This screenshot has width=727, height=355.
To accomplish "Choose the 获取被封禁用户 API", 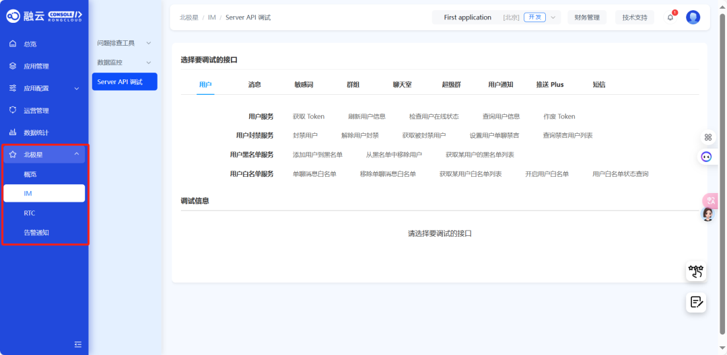I will coord(424,136).
